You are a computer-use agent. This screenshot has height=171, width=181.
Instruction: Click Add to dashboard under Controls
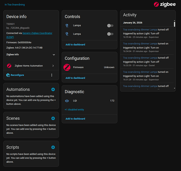75,44
